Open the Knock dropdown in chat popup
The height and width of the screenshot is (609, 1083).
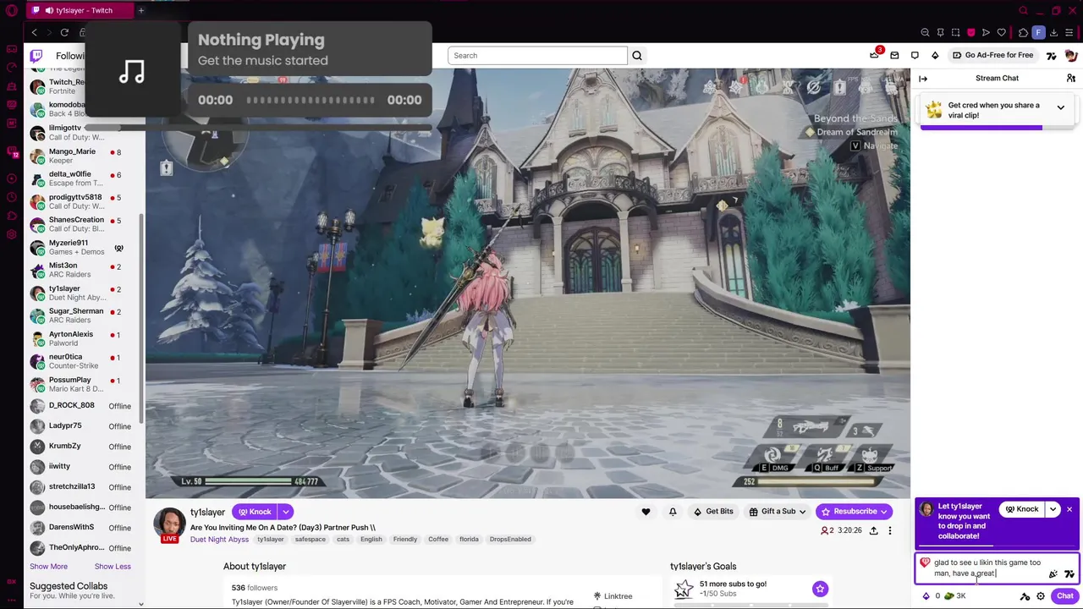pyautogui.click(x=1053, y=509)
